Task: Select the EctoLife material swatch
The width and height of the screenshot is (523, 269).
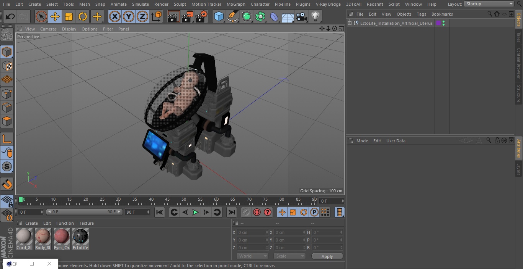Action: [80, 239]
